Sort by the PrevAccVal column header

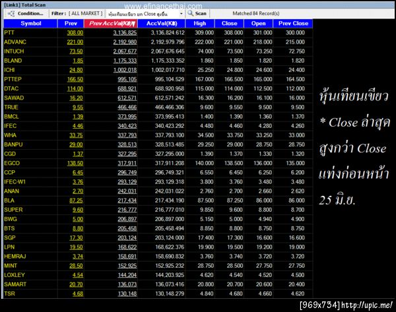click(111, 24)
